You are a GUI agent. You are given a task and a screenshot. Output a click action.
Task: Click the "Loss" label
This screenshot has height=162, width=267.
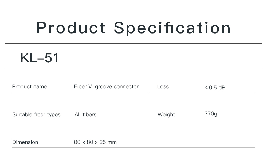(163, 86)
